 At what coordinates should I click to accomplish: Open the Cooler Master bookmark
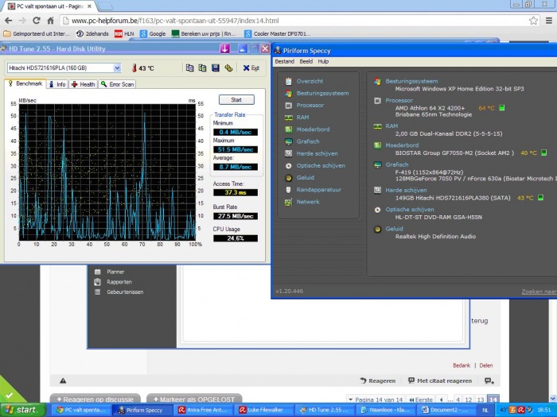(278, 33)
